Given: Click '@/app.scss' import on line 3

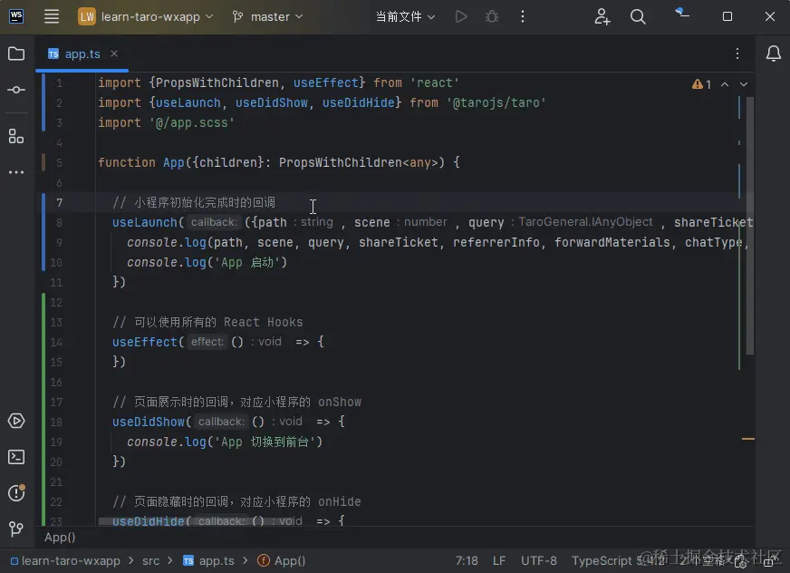Looking at the screenshot, I should tap(191, 122).
